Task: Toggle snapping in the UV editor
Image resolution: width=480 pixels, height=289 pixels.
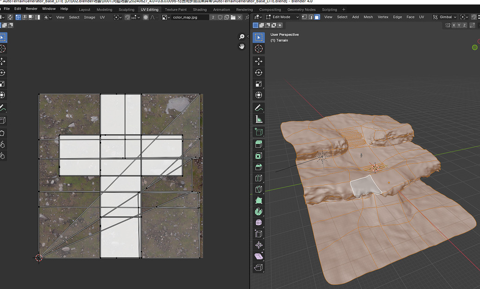Action: (x=128, y=17)
